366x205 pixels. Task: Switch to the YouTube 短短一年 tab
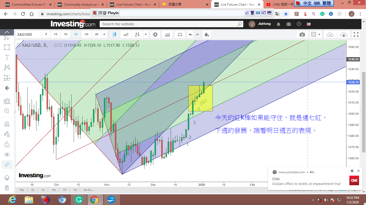coord(280,5)
